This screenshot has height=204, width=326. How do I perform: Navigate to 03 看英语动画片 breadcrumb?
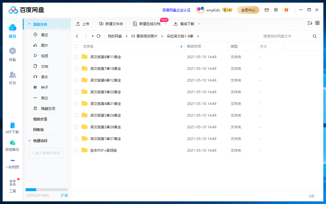pos(144,36)
